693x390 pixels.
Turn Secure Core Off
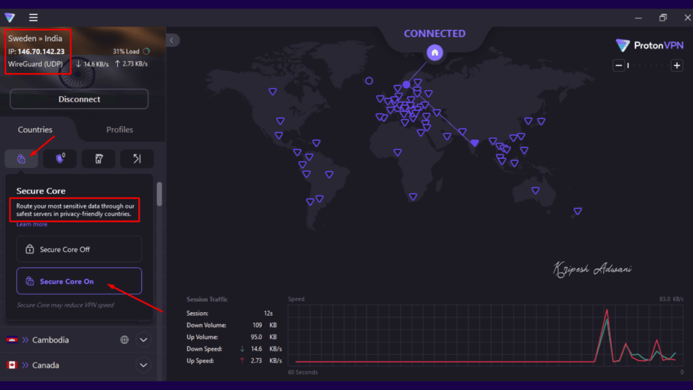[79, 249]
